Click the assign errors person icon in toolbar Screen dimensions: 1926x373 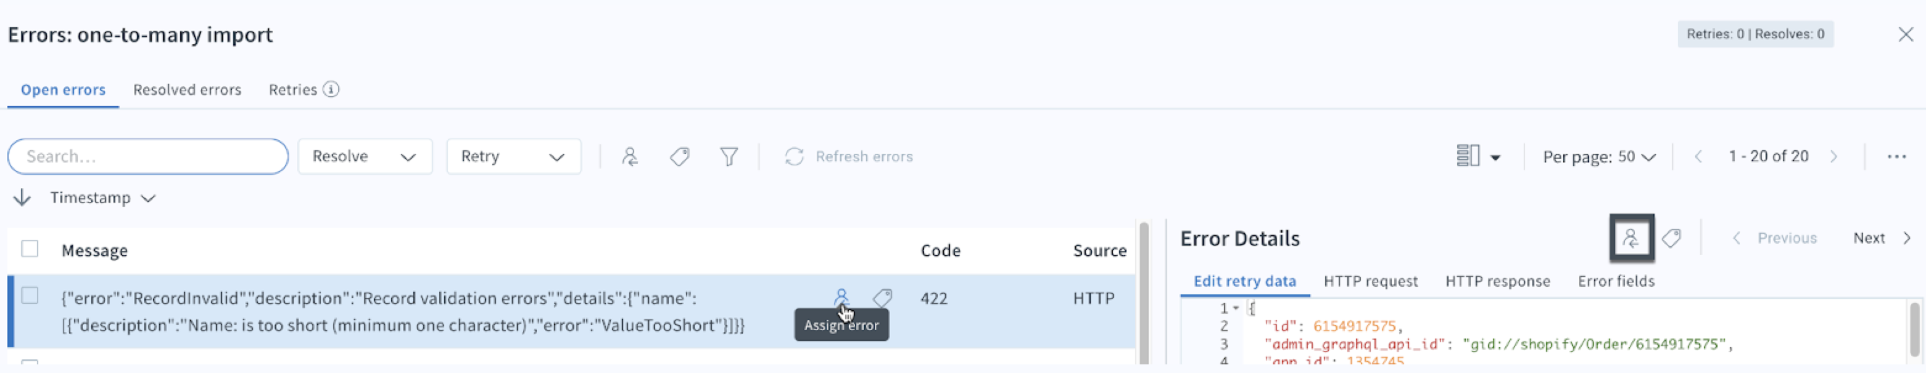[630, 156]
